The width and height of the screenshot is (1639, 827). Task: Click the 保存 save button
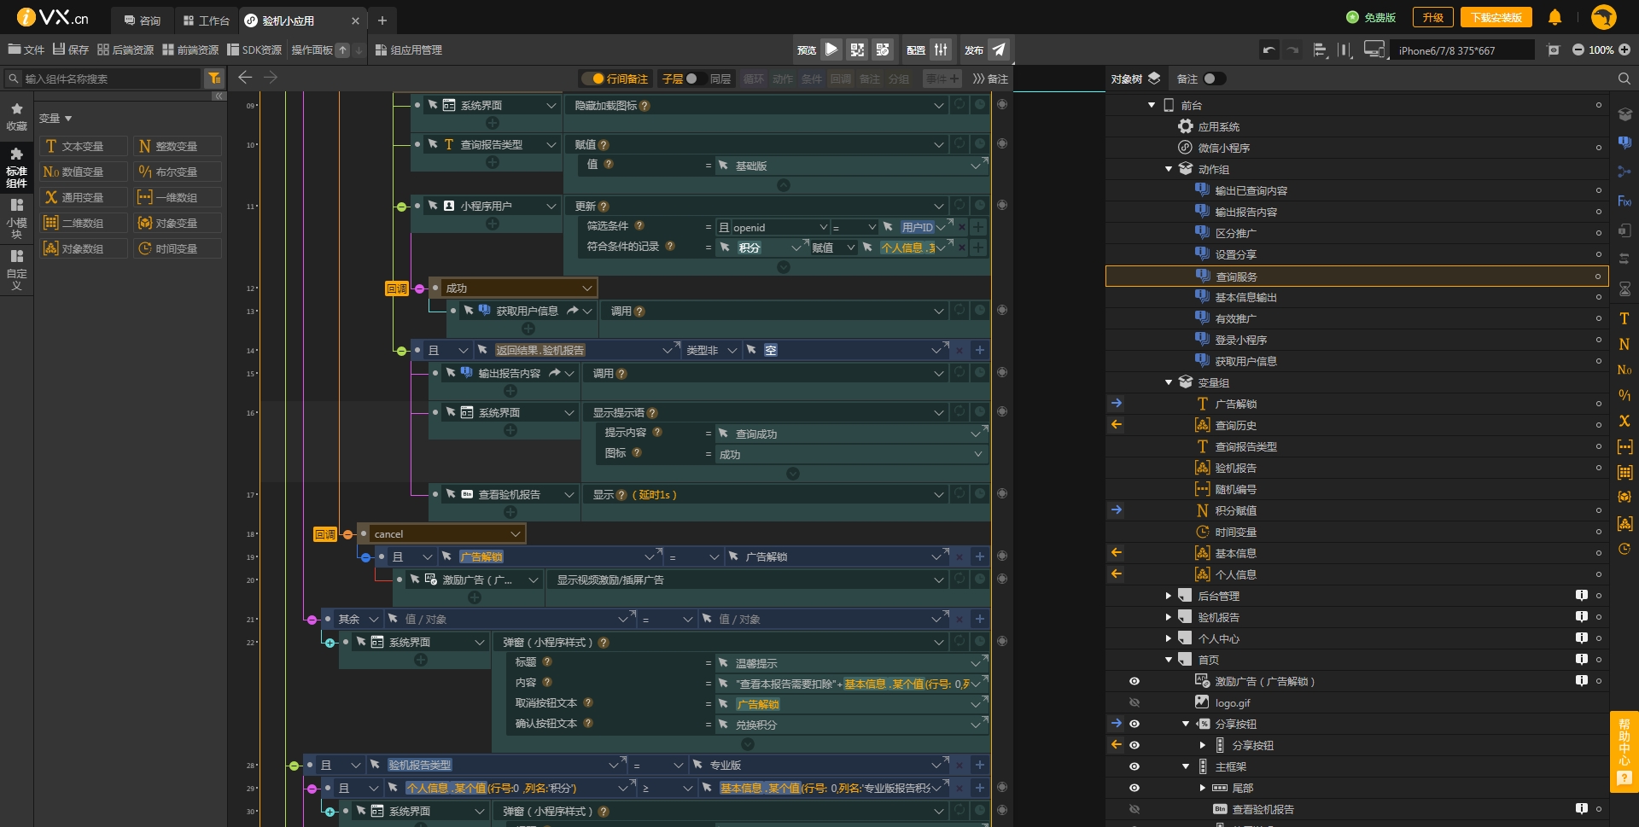[x=71, y=50]
